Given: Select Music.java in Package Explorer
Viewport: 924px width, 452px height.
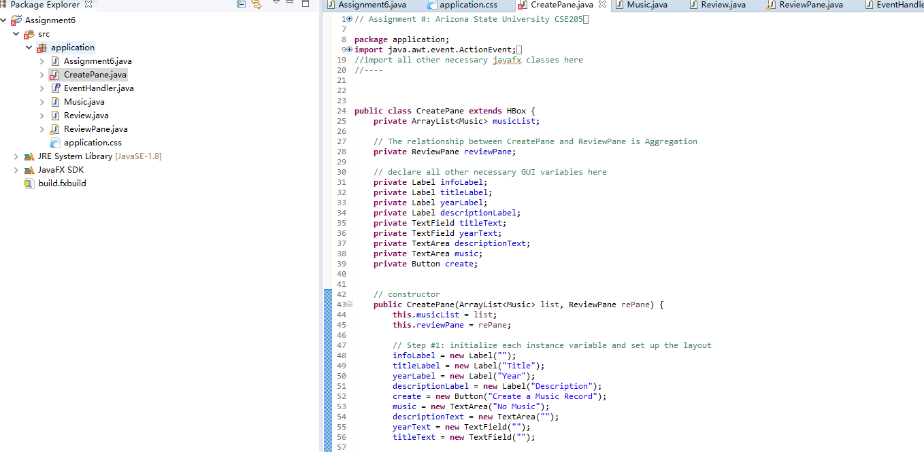Looking at the screenshot, I should (84, 102).
